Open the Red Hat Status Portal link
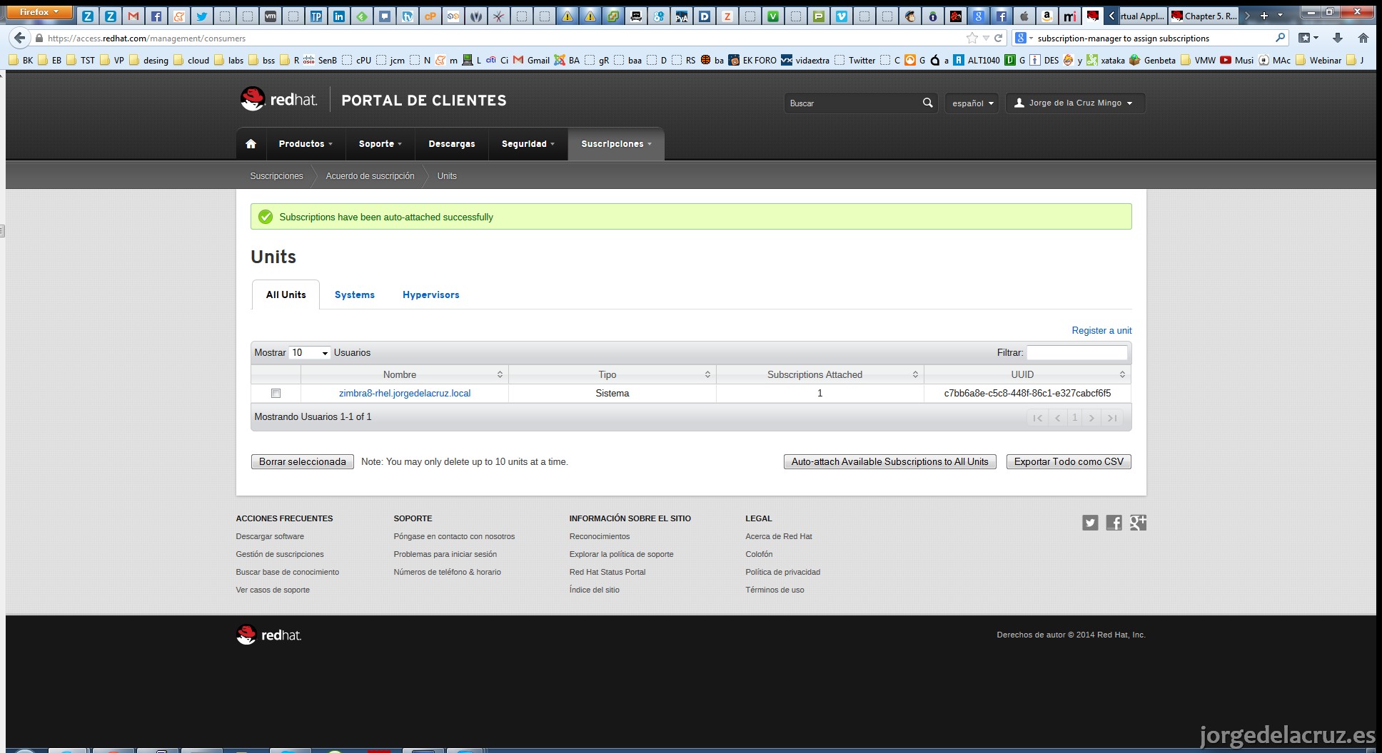 pyautogui.click(x=607, y=572)
